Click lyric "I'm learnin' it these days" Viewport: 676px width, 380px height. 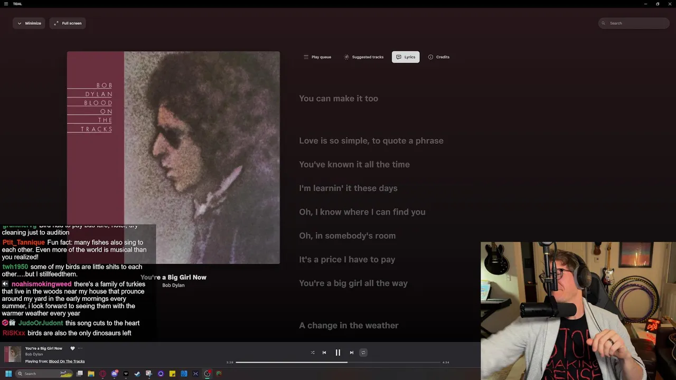(348, 188)
